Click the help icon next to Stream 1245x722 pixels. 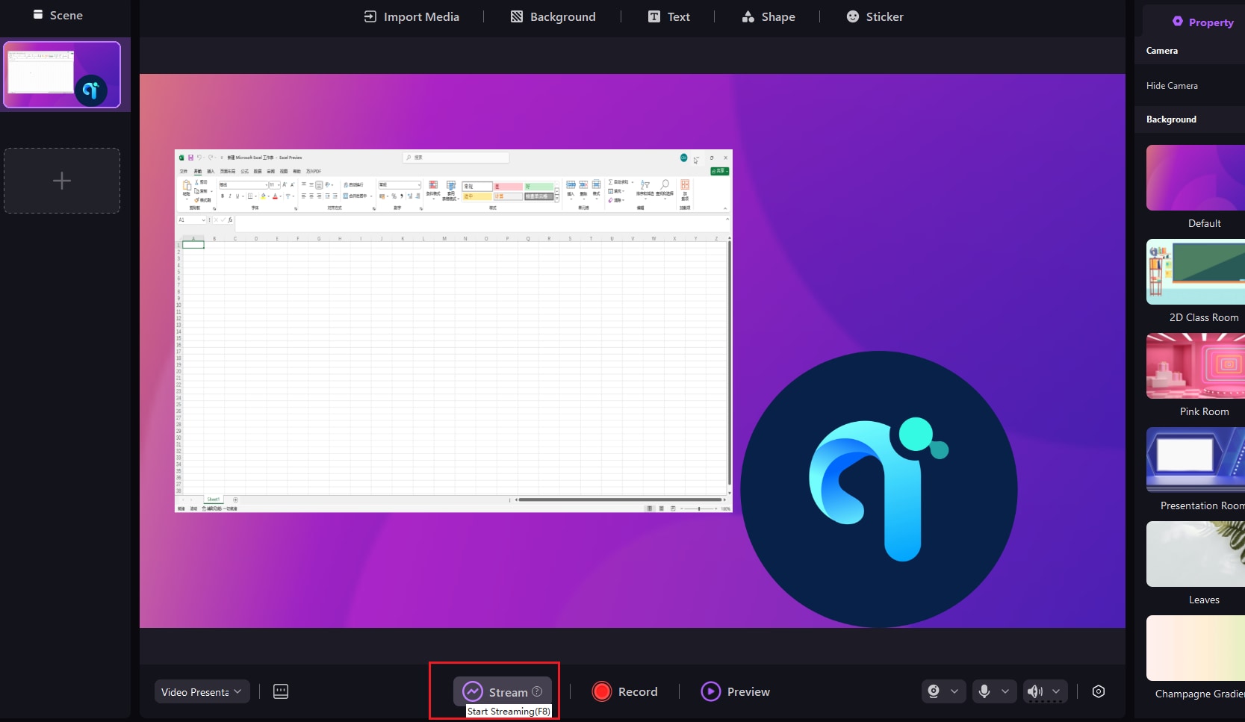(537, 691)
